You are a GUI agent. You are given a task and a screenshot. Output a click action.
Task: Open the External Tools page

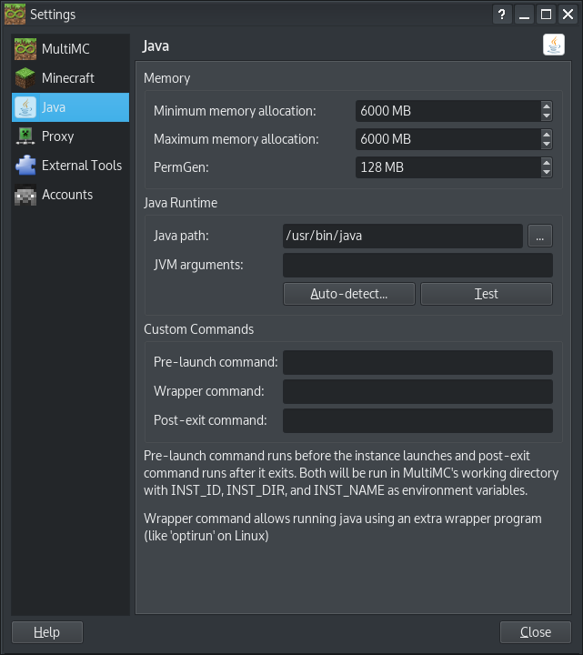pos(70,166)
